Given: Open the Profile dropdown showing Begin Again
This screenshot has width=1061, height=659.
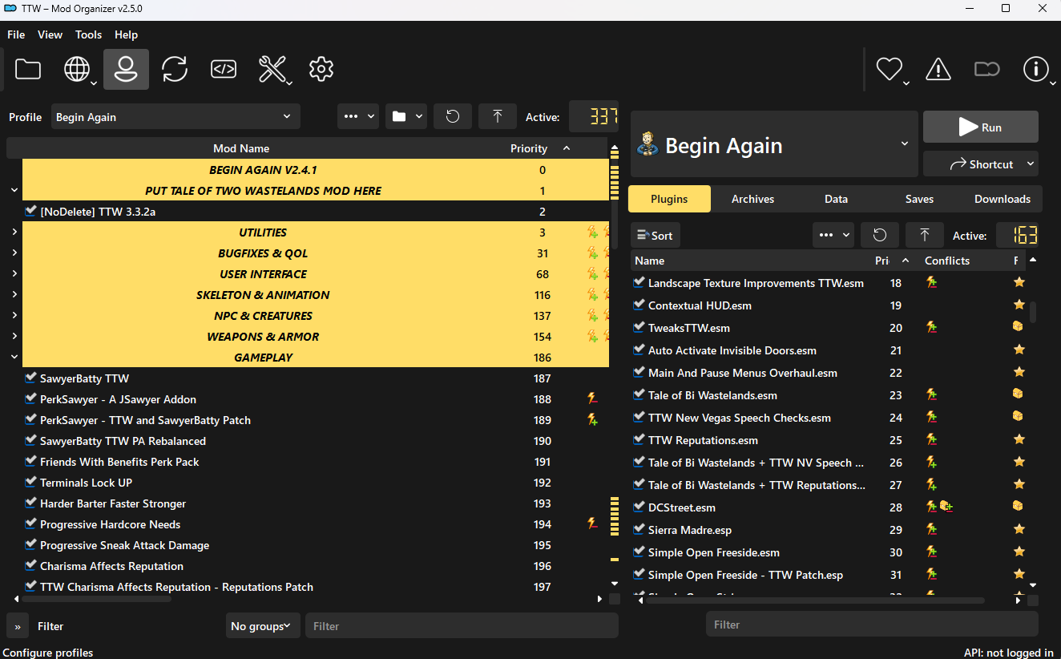Looking at the screenshot, I should 175,116.
